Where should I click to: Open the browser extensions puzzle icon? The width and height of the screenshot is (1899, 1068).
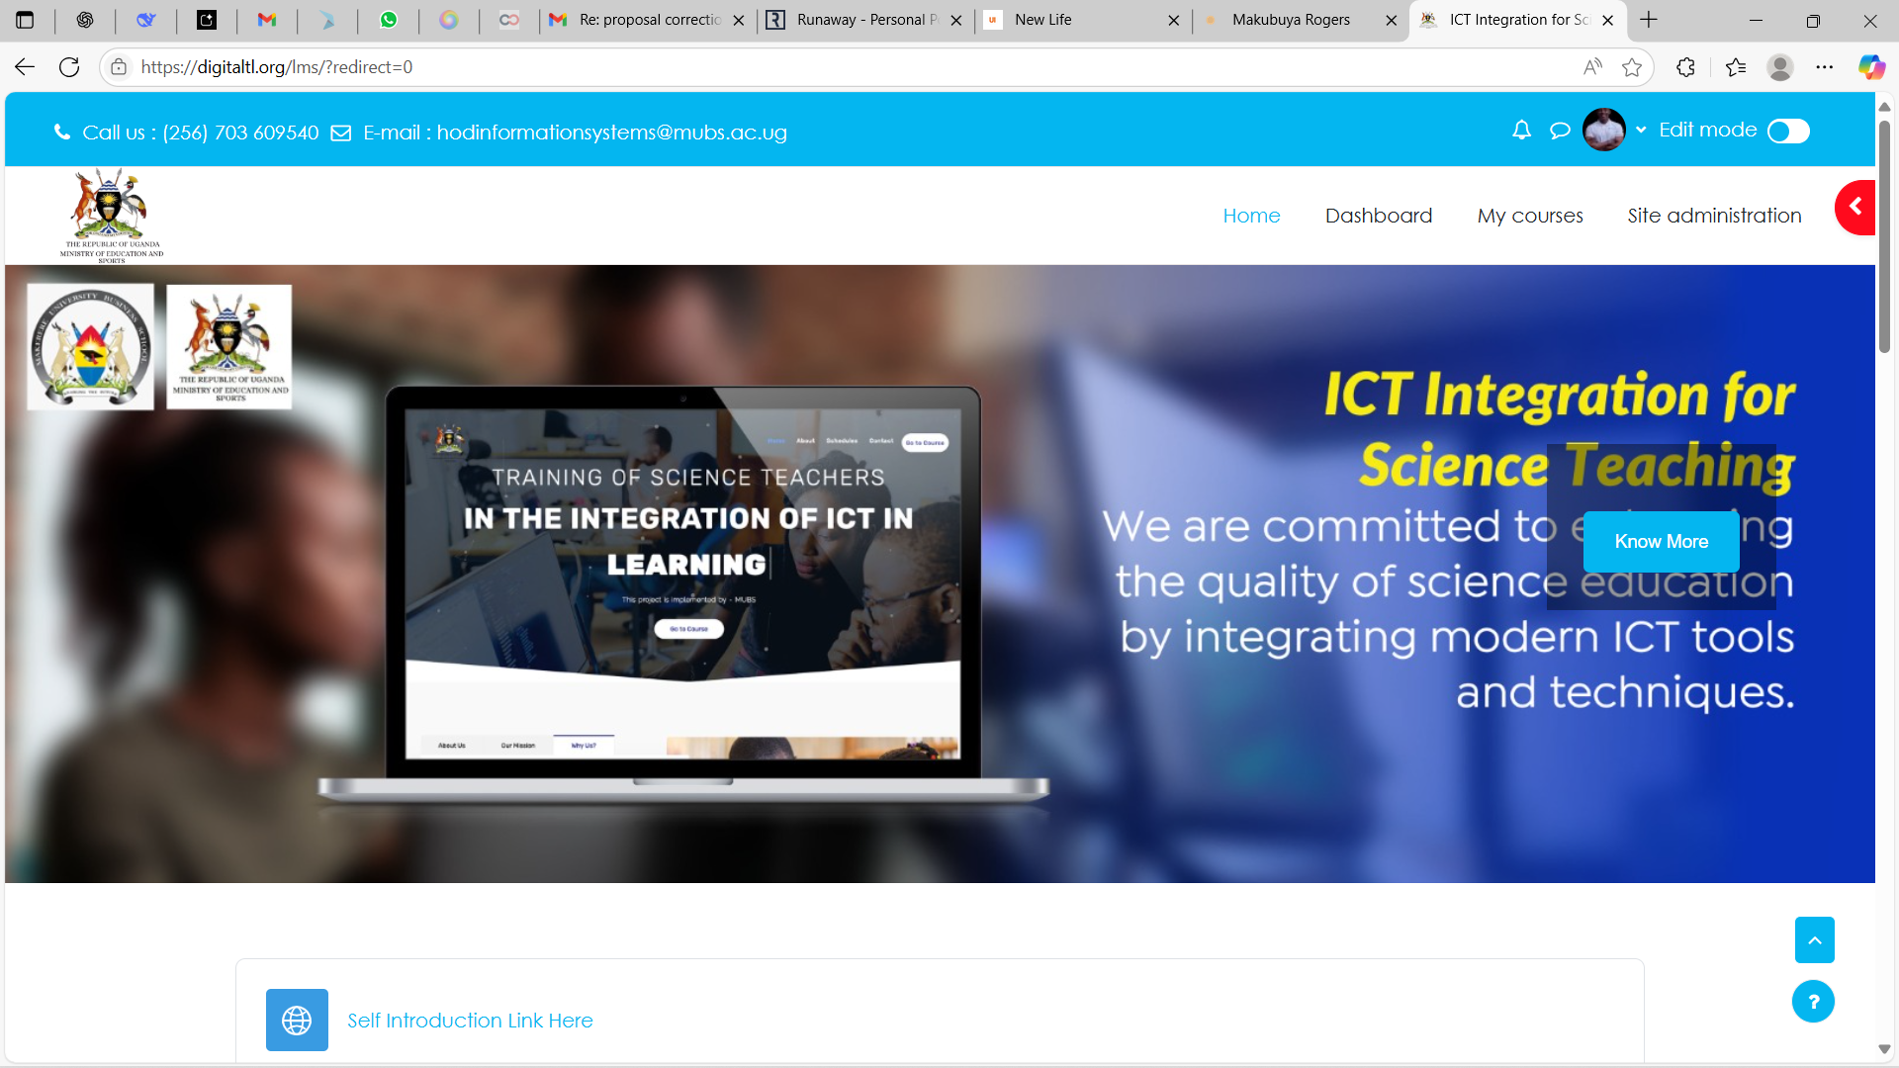1686,67
